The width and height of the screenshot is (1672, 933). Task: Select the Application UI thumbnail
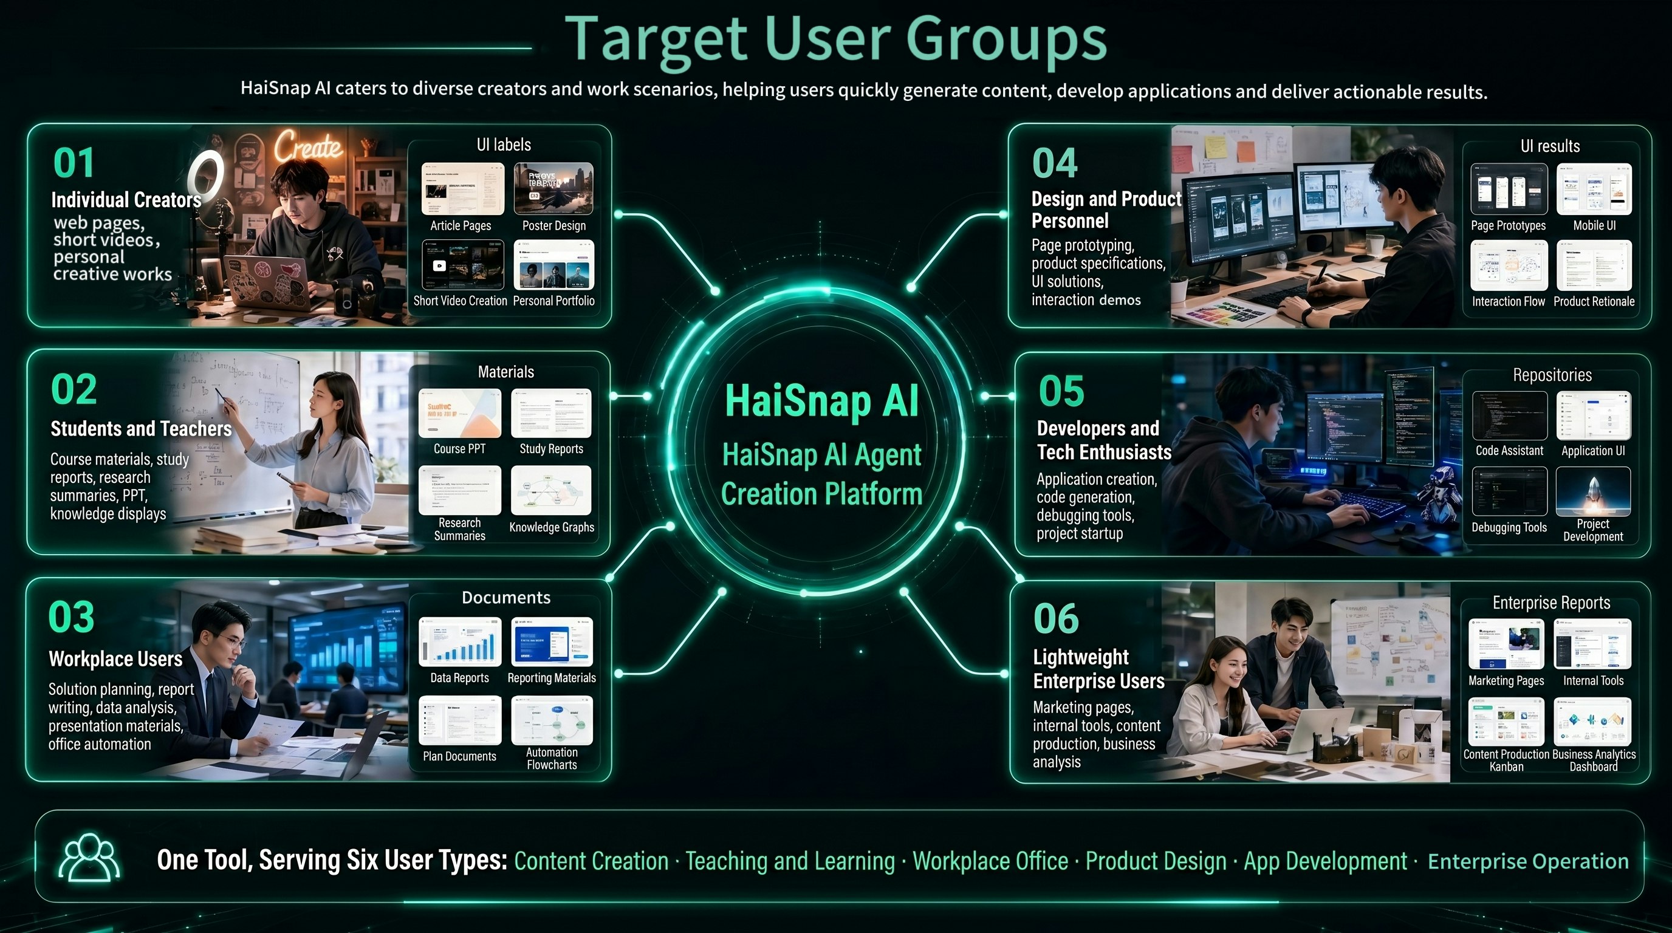point(1594,416)
